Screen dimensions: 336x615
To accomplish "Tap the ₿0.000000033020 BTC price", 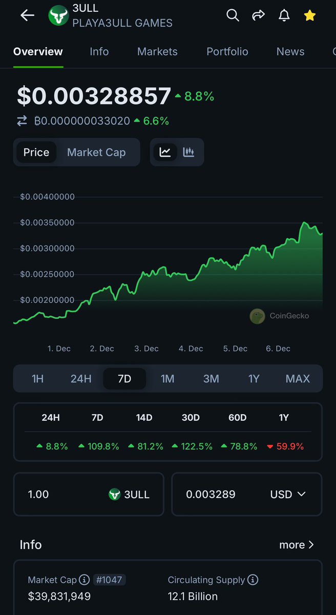I will point(82,121).
